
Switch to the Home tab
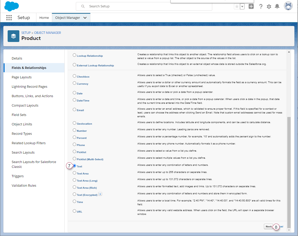coord(44,18)
